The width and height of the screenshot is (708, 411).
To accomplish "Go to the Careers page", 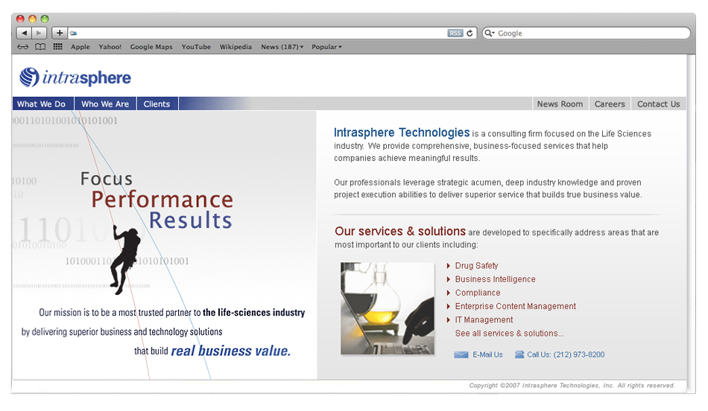I will point(610,104).
